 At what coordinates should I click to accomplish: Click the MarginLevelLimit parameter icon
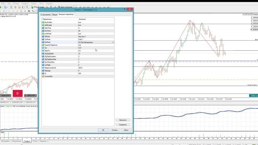[x=43, y=68]
